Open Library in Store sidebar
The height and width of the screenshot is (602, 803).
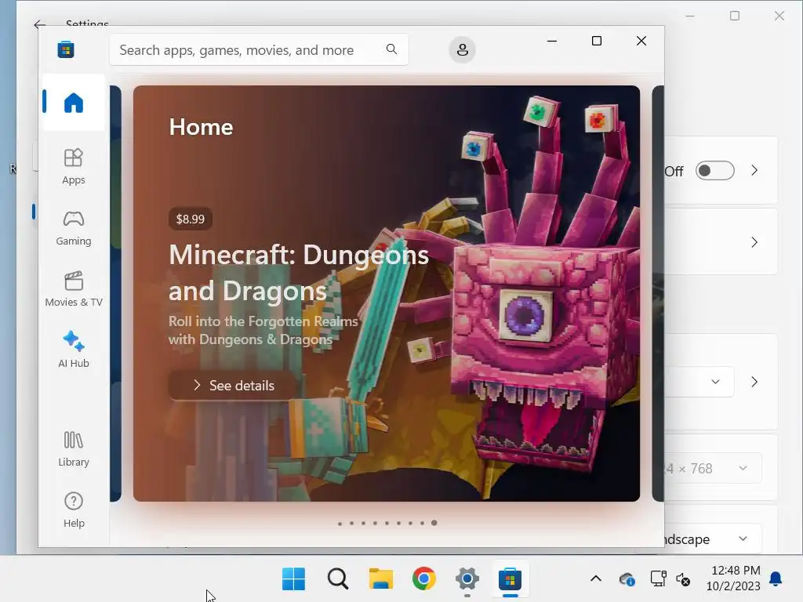73,449
